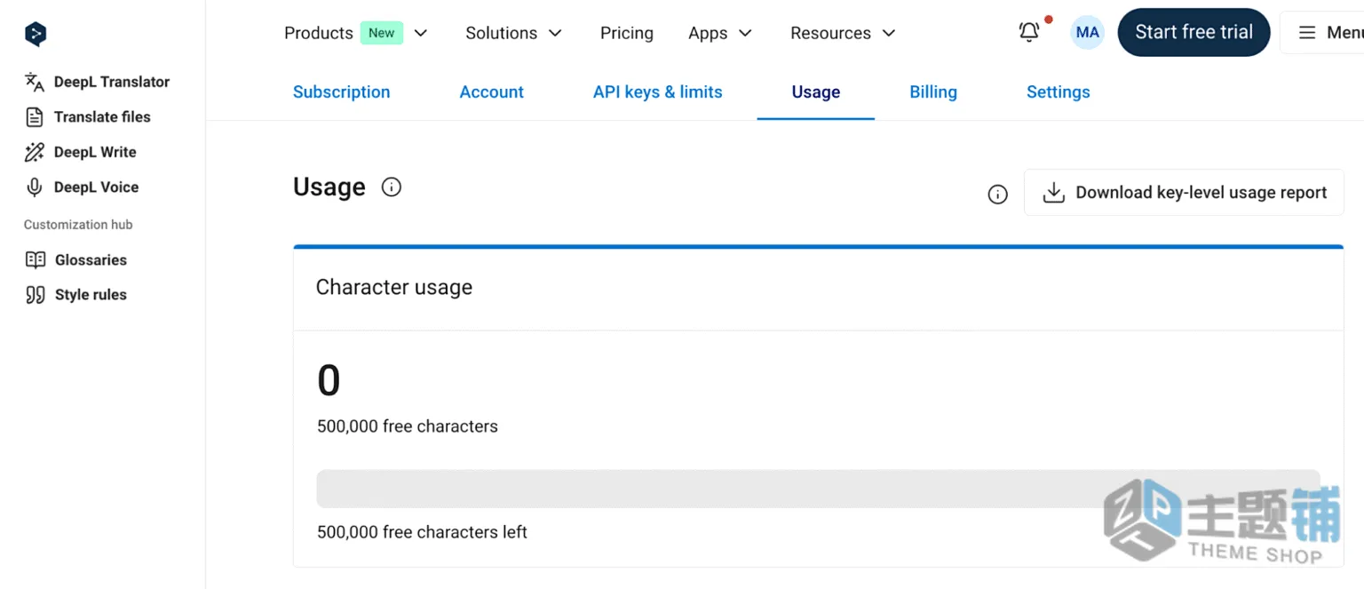Click info icon beside Usage heading

click(392, 187)
